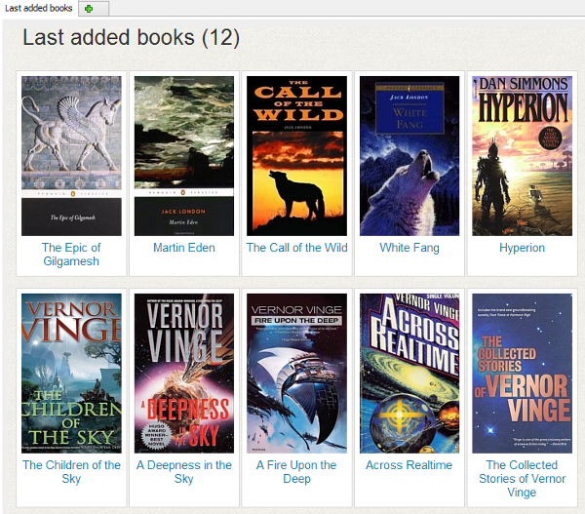The width and height of the screenshot is (585, 514).
Task: Open The Epic of Gilgamesh cover thumbnail
Action: pos(71,156)
